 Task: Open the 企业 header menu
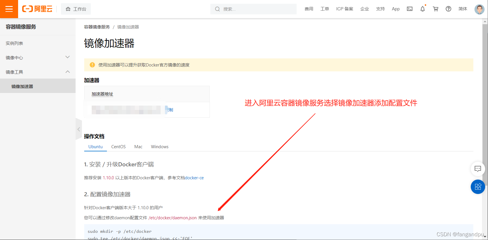pos(365,9)
